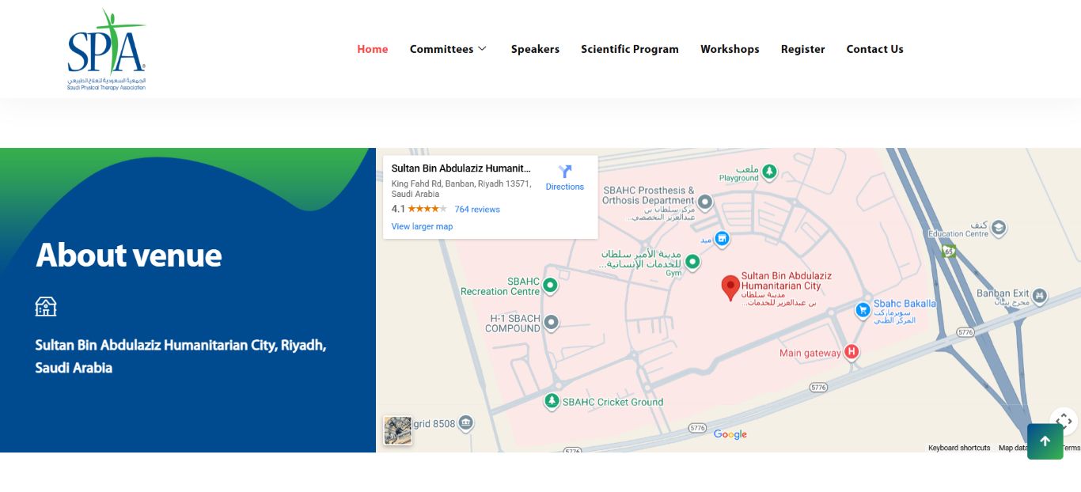Open the Speakers page
The width and height of the screenshot is (1081, 492).
click(x=535, y=49)
